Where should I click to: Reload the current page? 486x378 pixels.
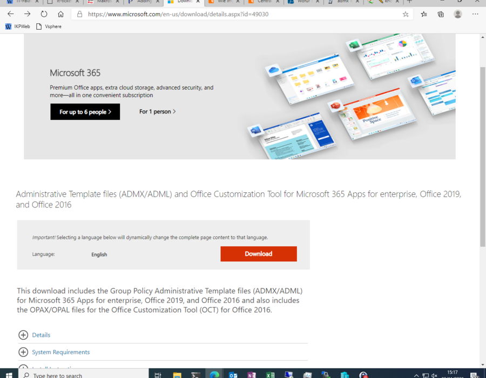tap(44, 14)
